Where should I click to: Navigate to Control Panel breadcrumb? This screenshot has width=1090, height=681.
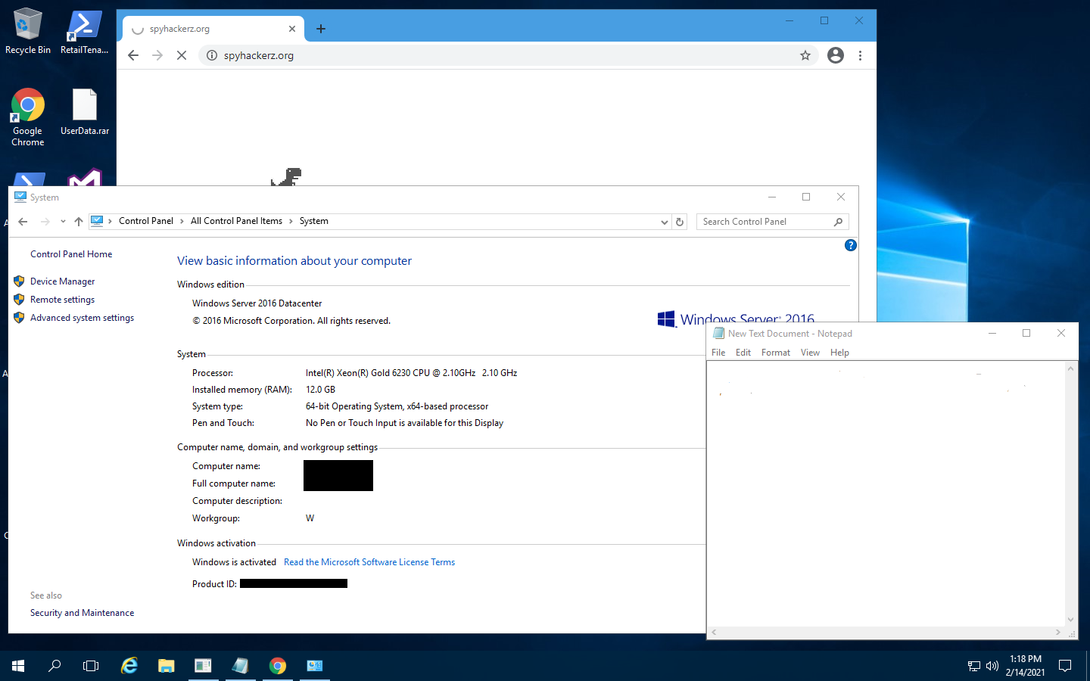point(146,221)
